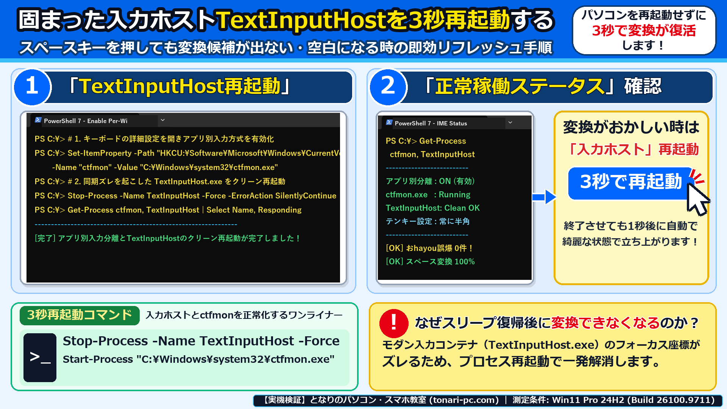Click '[OK] スペース変換 100%' line

click(430, 261)
